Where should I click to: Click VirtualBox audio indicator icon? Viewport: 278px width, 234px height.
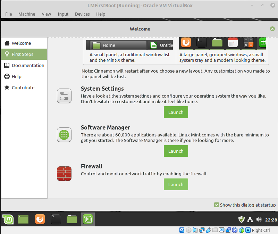[x=195, y=230]
